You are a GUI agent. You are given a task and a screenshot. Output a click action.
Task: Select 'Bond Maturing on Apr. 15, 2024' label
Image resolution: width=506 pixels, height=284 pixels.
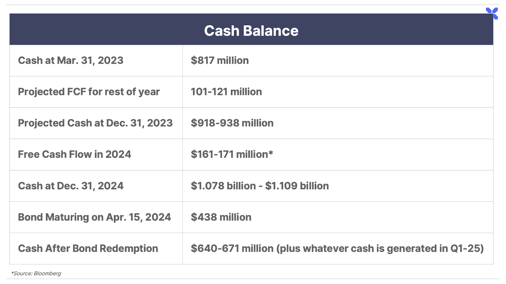94,217
